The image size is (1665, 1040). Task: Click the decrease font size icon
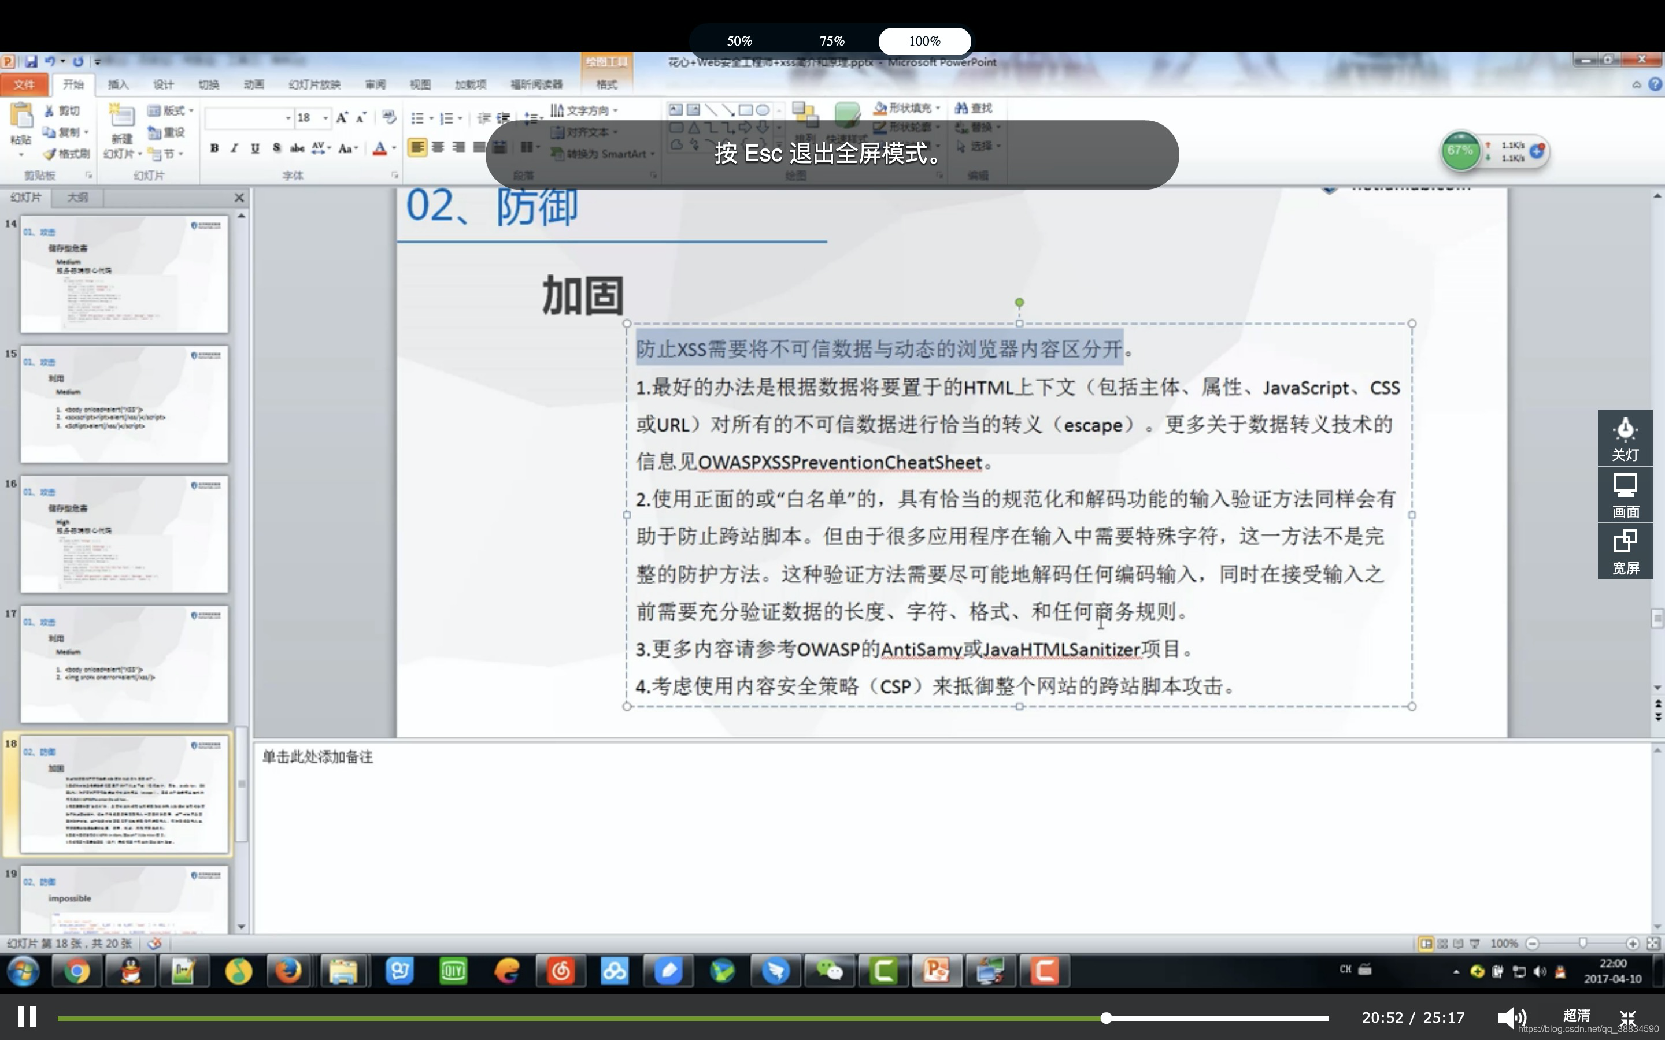click(x=361, y=118)
